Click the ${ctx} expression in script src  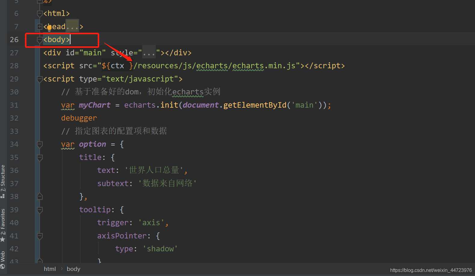tap(117, 66)
